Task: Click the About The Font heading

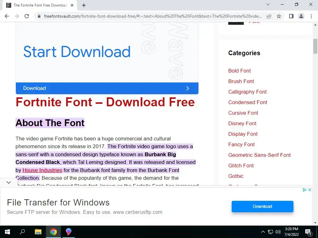Action: coord(50,123)
